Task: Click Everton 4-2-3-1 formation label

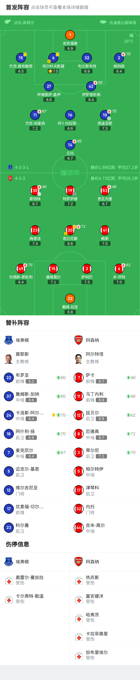Action: 22,167
